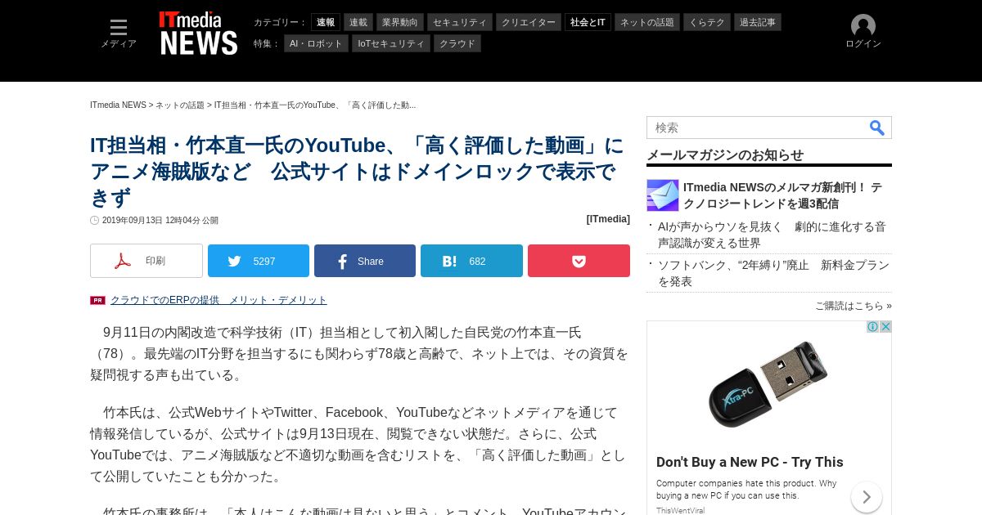The height and width of the screenshot is (515, 982).
Task: Save article to Pocket
Action: 579,261
